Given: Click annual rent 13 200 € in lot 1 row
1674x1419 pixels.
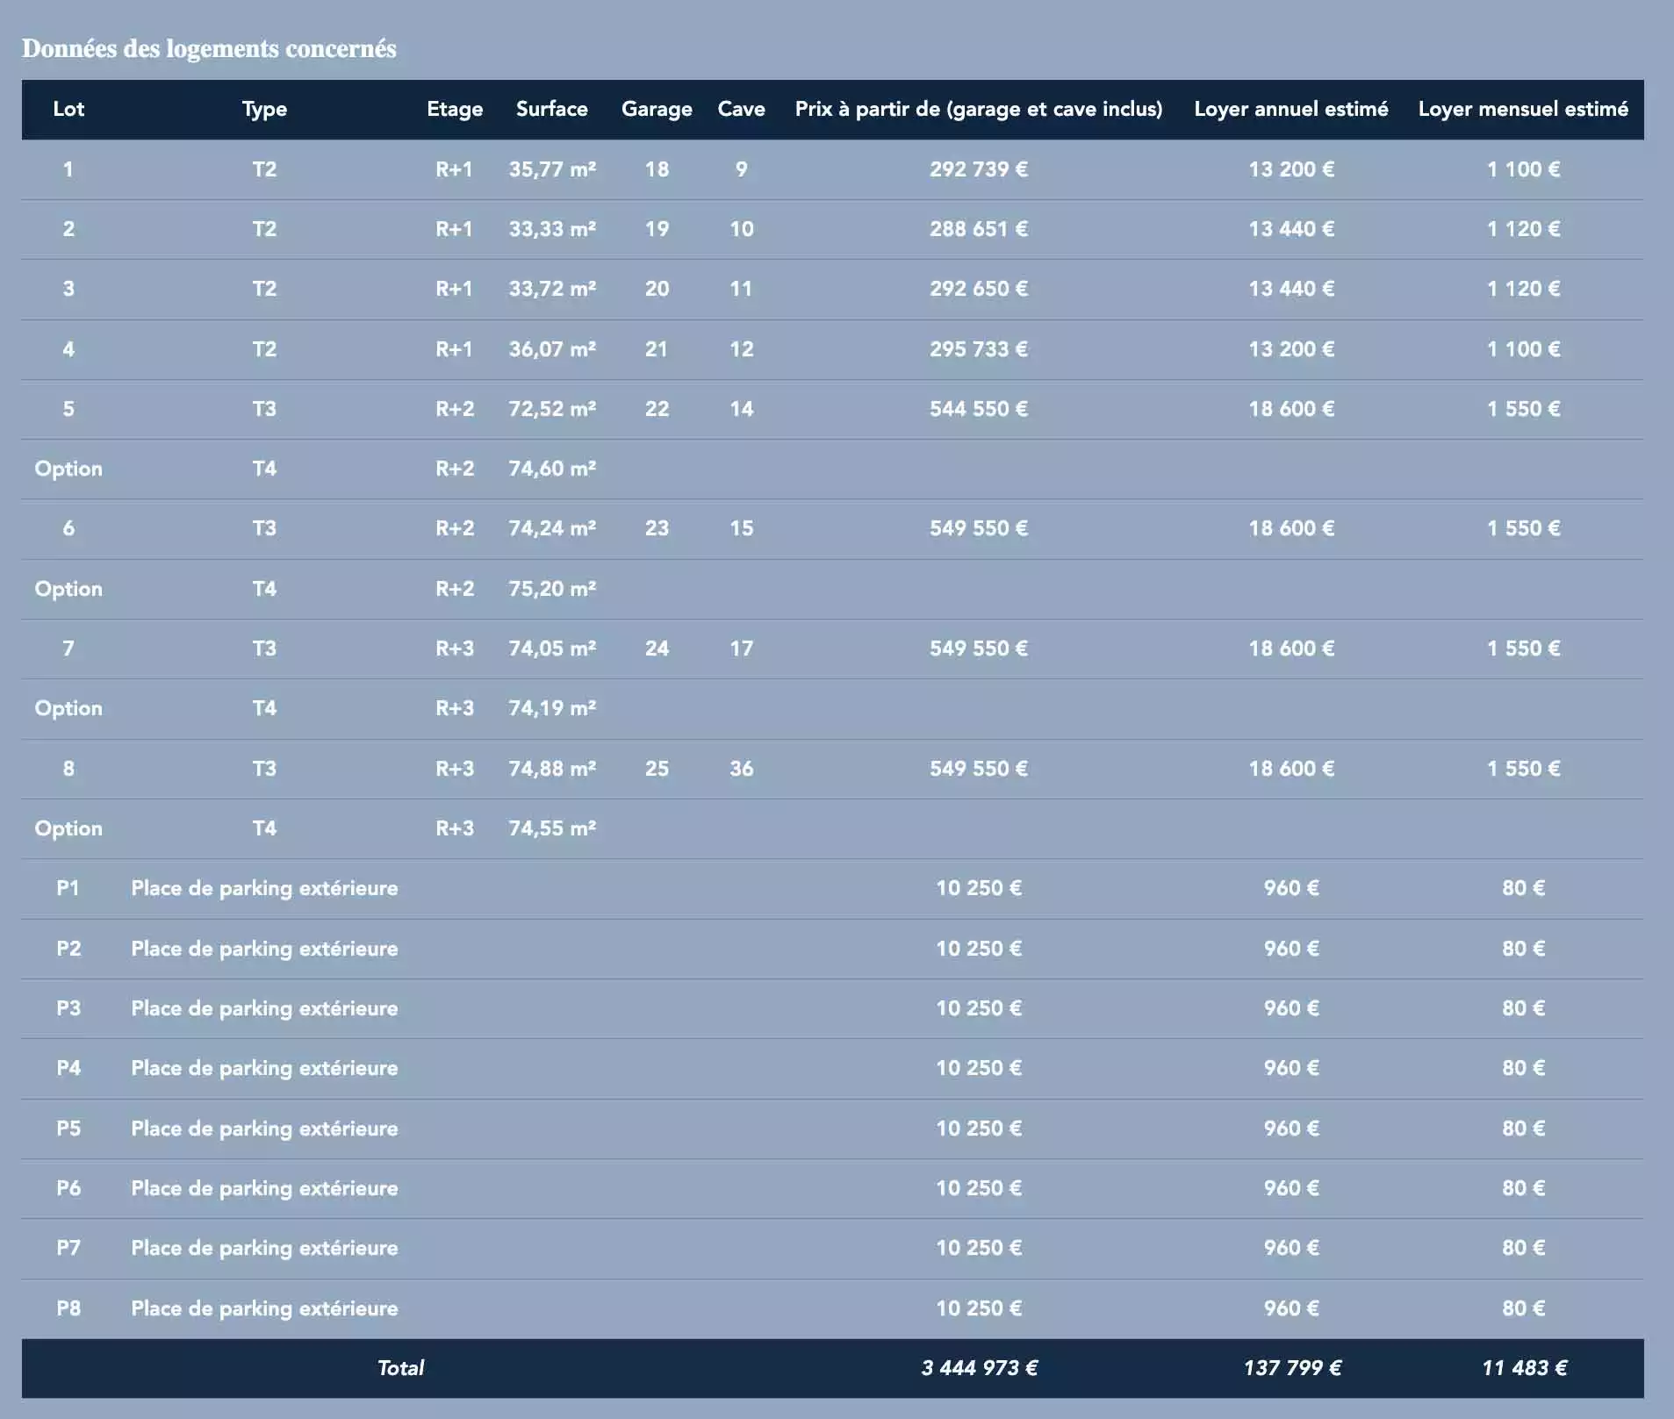Looking at the screenshot, I should point(1291,169).
